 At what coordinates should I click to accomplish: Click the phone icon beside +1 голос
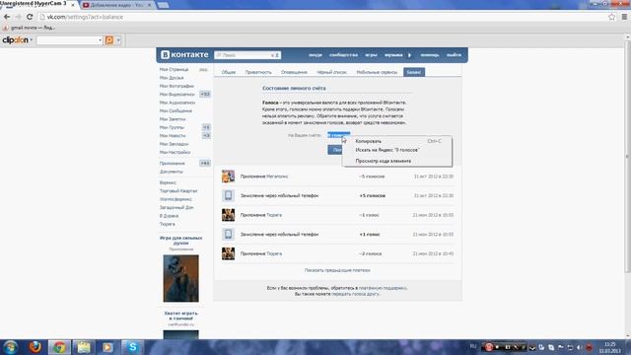(x=228, y=235)
